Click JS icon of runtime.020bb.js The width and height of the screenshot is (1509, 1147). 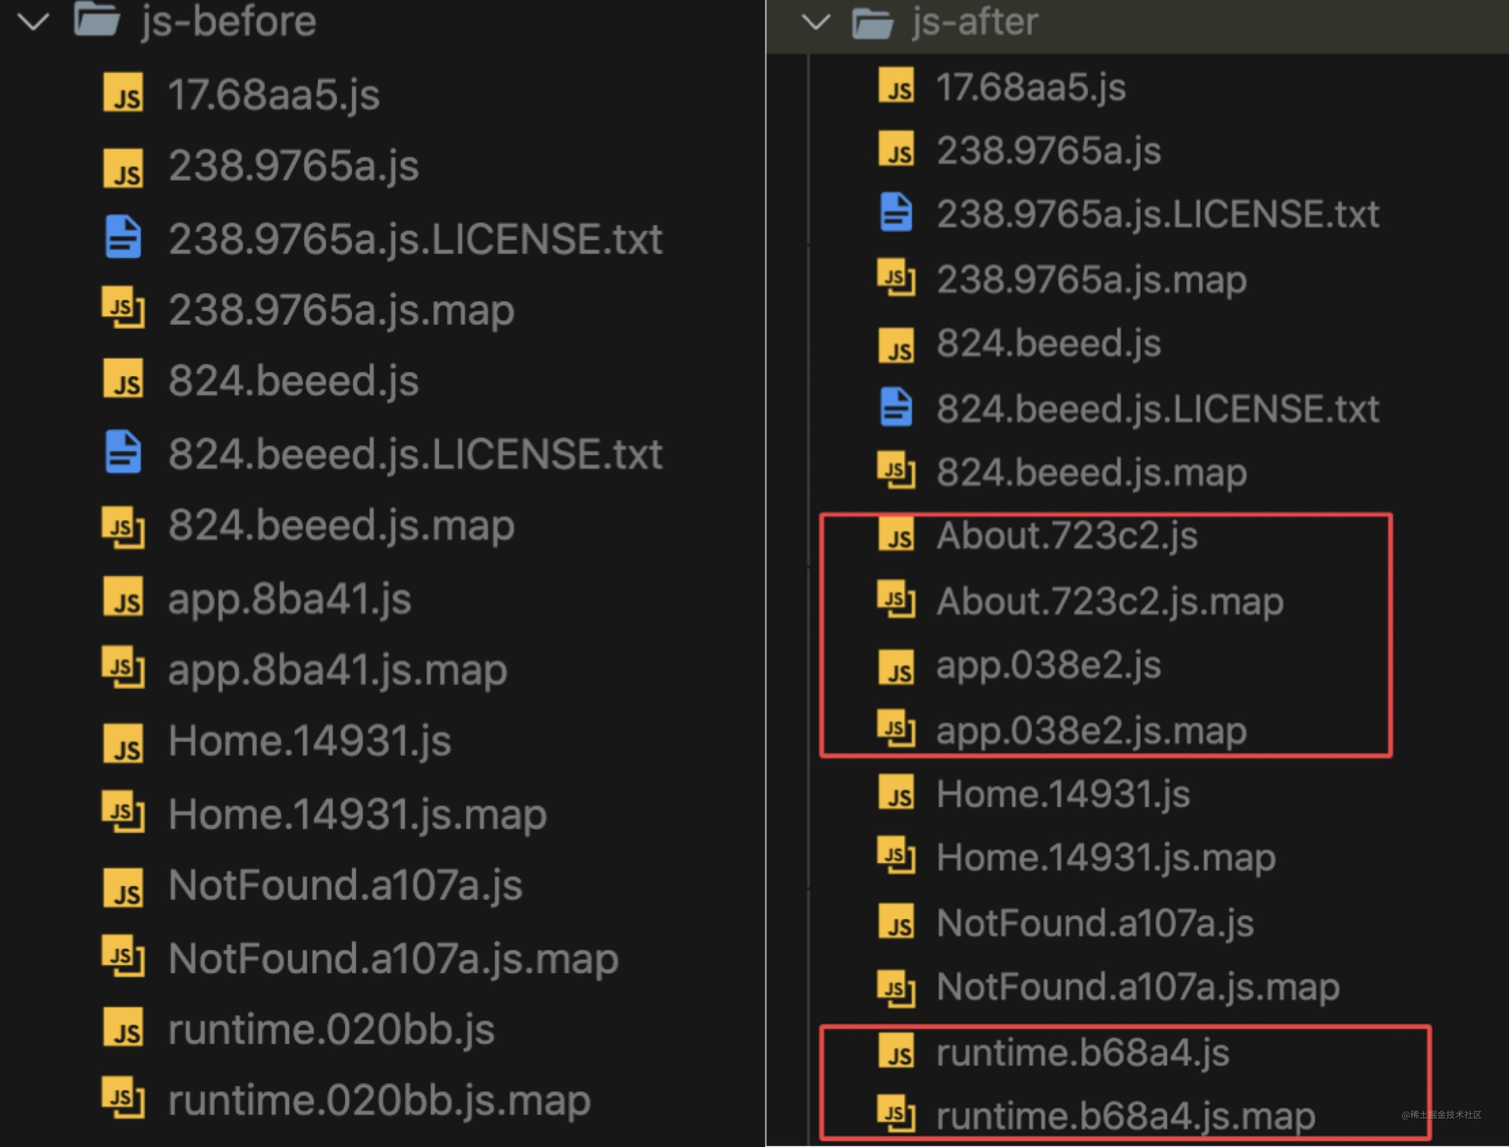124,1027
